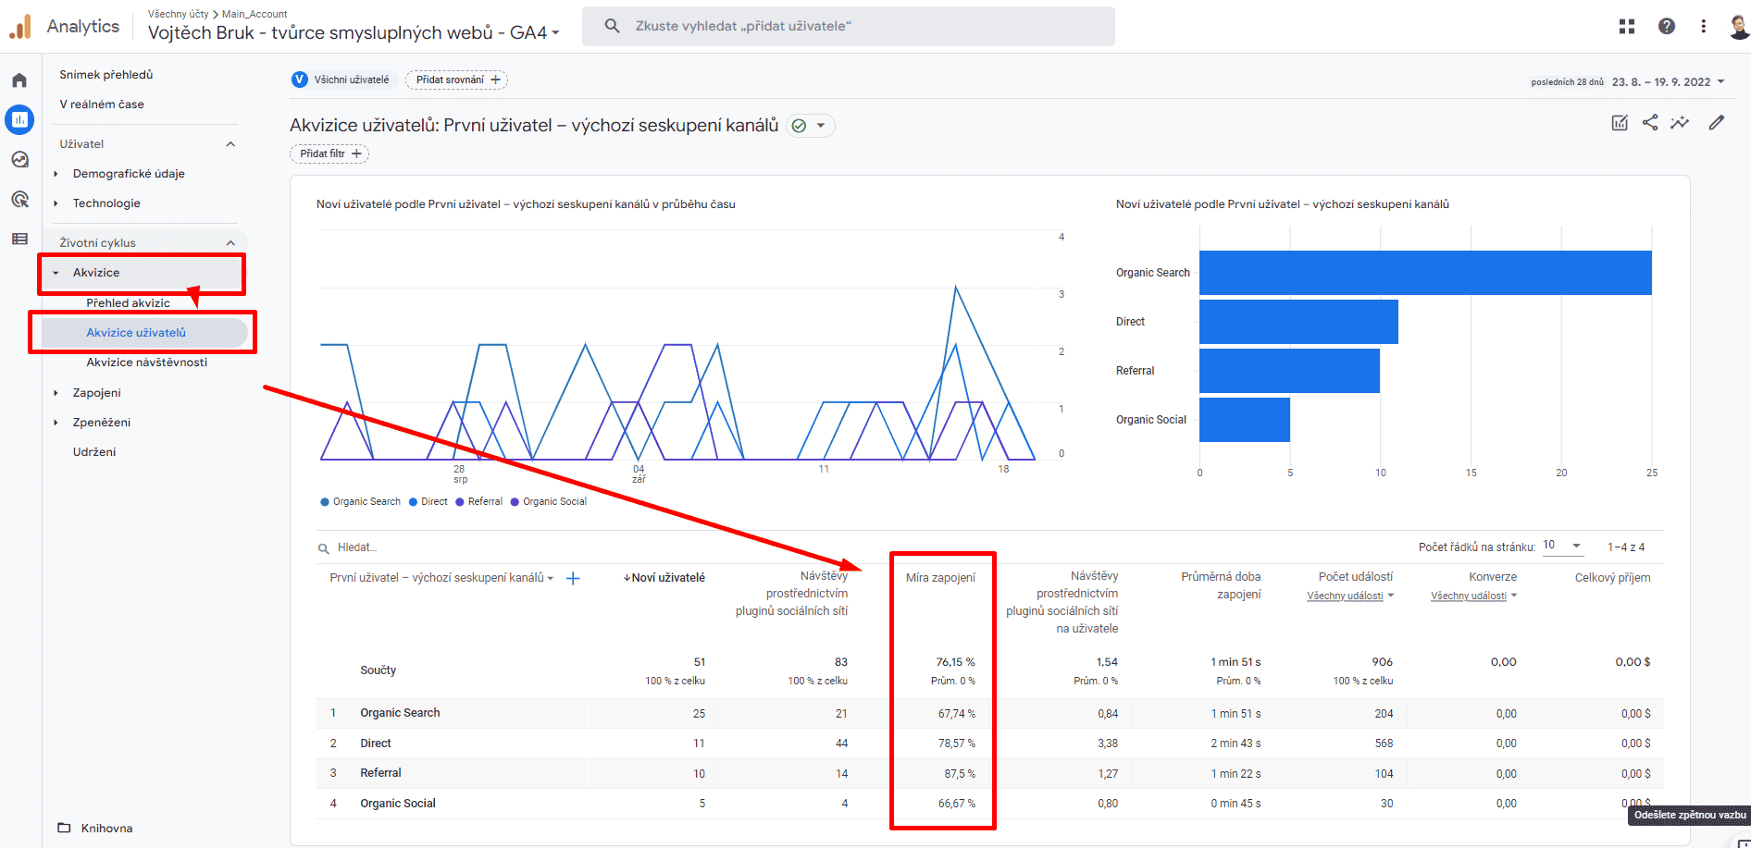
Task: Open Všechny události link under Konverze
Action: (1470, 595)
